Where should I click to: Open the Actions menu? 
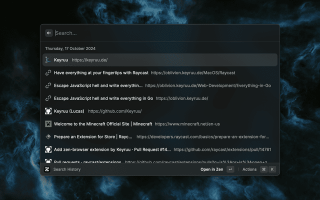249,169
